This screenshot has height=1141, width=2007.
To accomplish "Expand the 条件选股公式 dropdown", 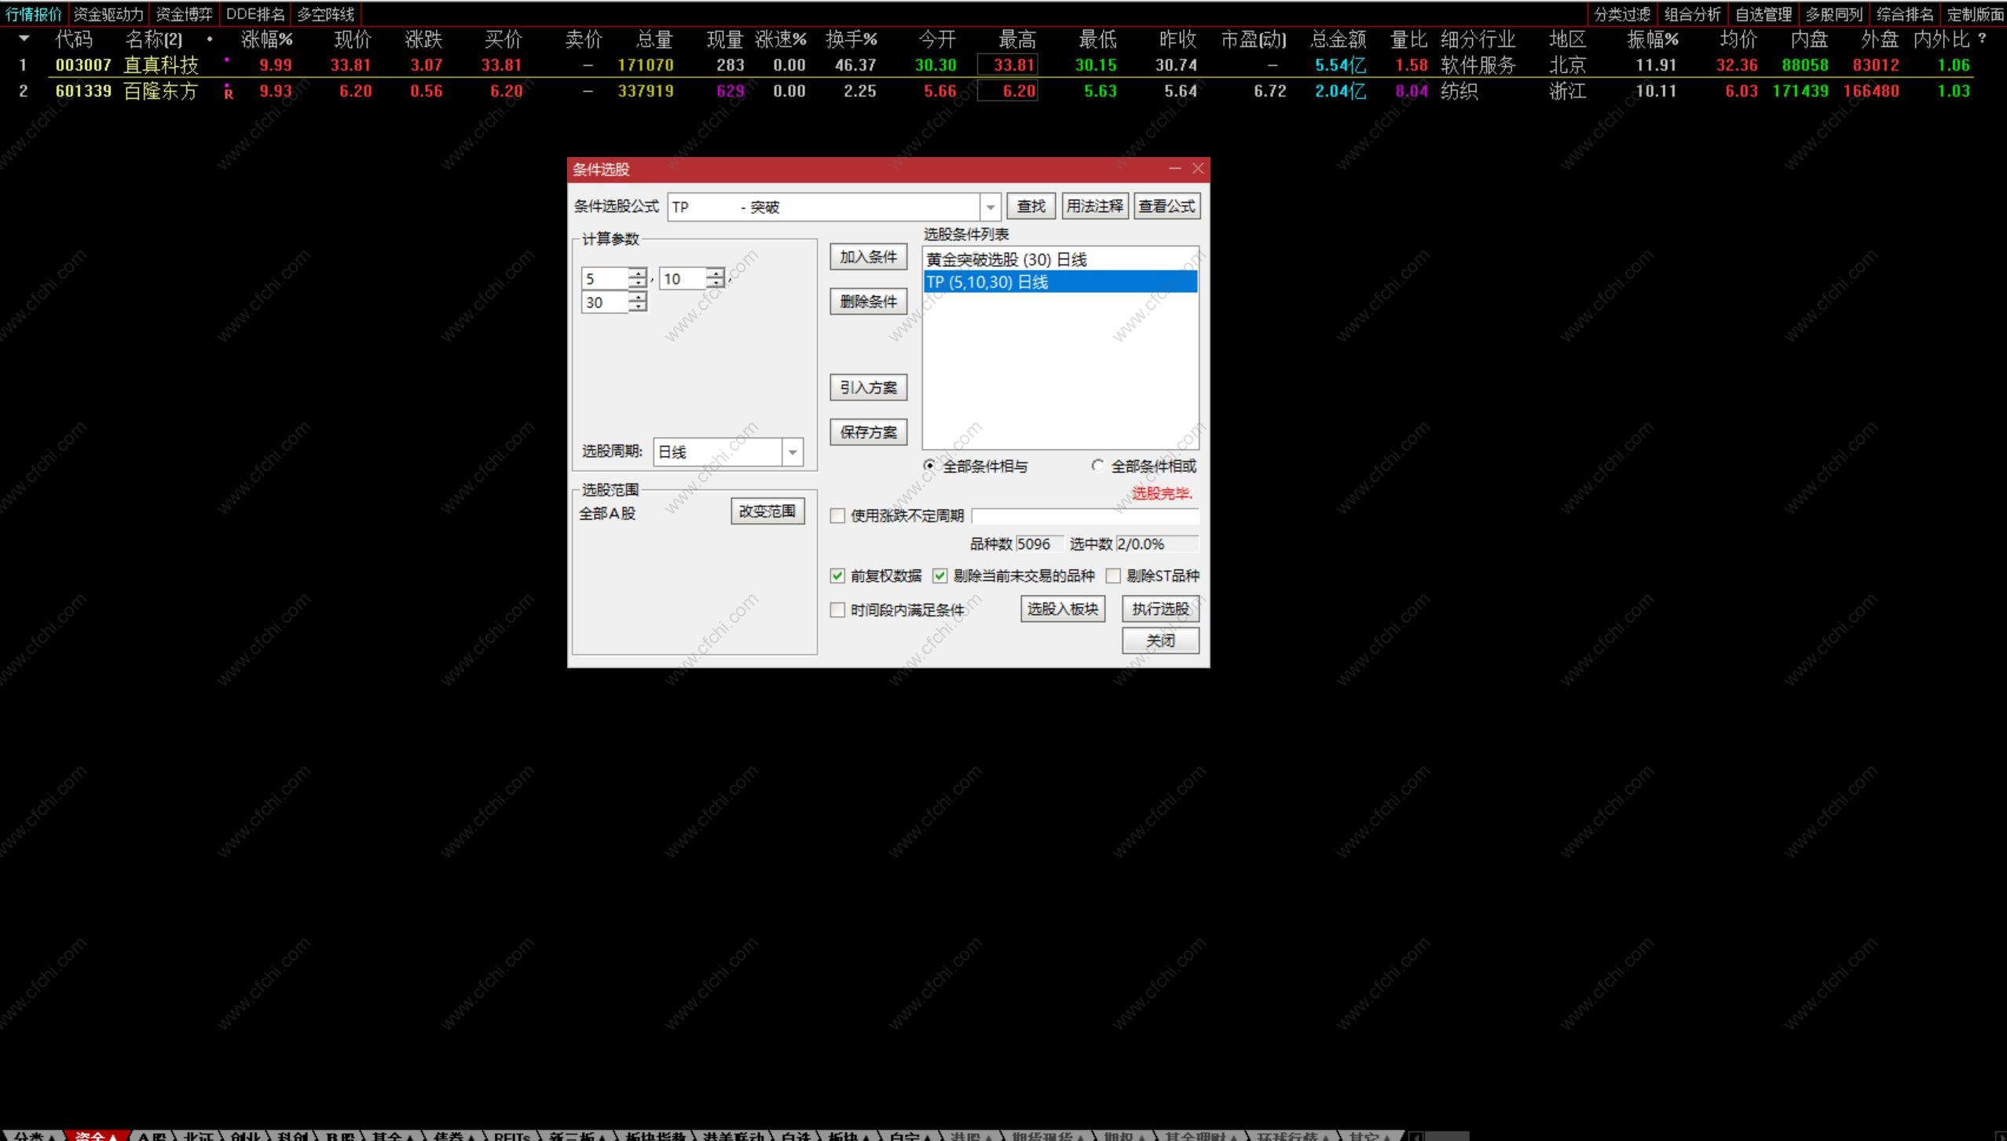I will (990, 207).
